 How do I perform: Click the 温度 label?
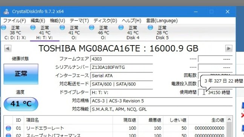pos(20,92)
